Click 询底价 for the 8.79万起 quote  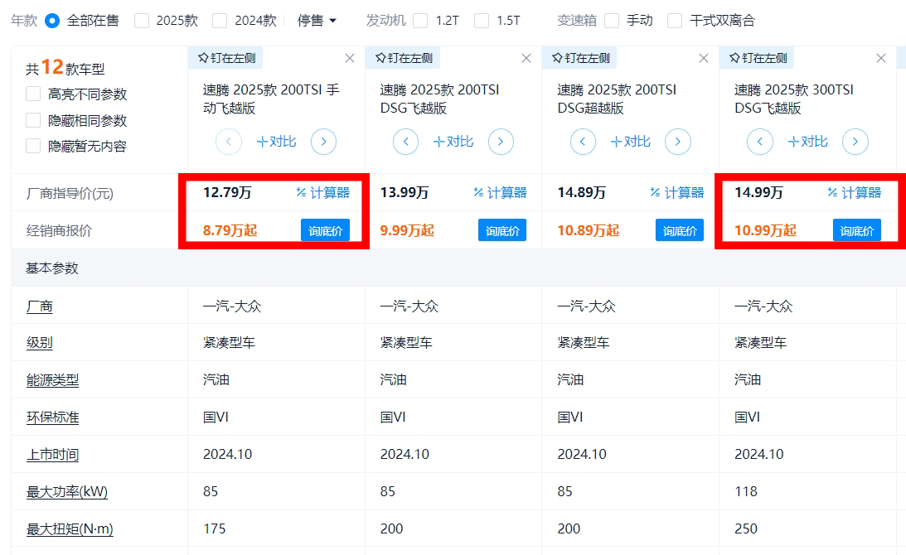pos(325,230)
